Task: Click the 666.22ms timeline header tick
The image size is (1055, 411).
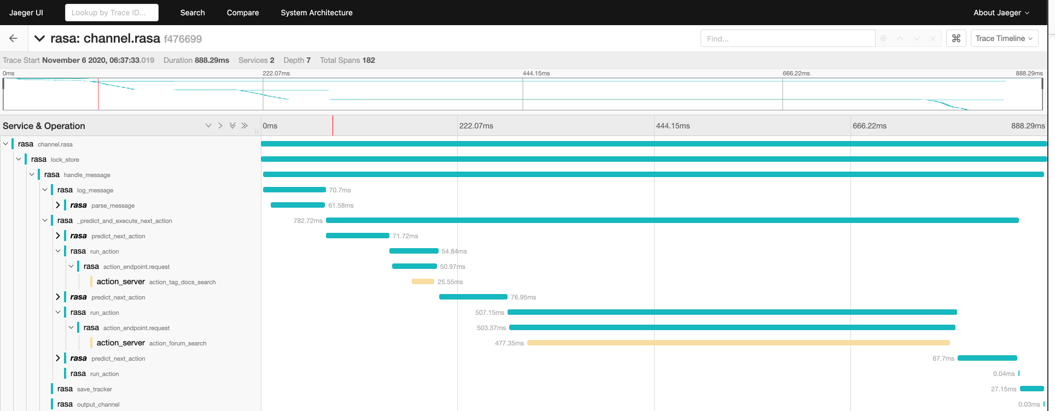Action: [x=870, y=126]
